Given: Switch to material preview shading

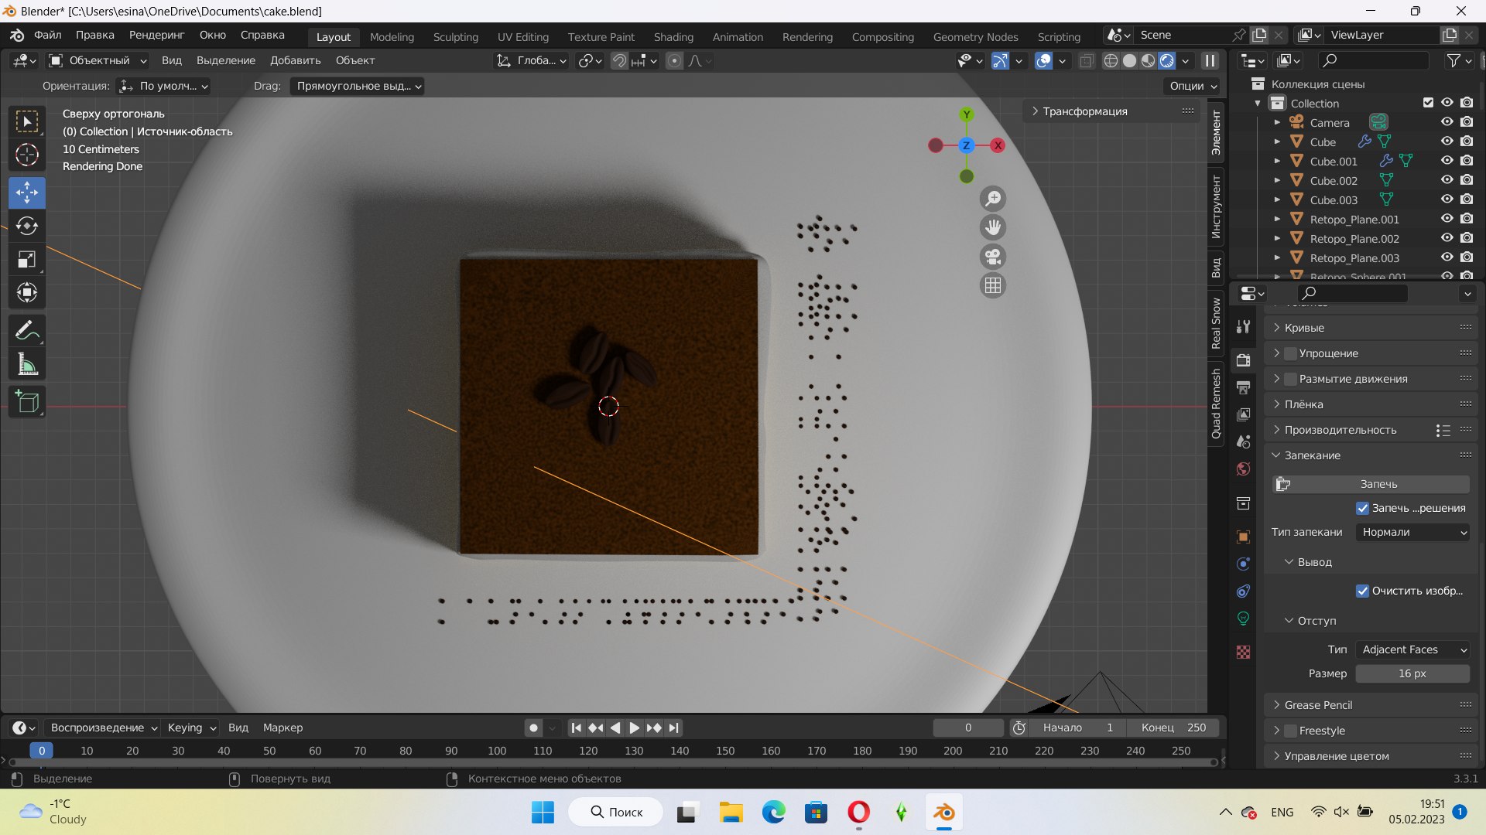Looking at the screenshot, I should pyautogui.click(x=1149, y=60).
